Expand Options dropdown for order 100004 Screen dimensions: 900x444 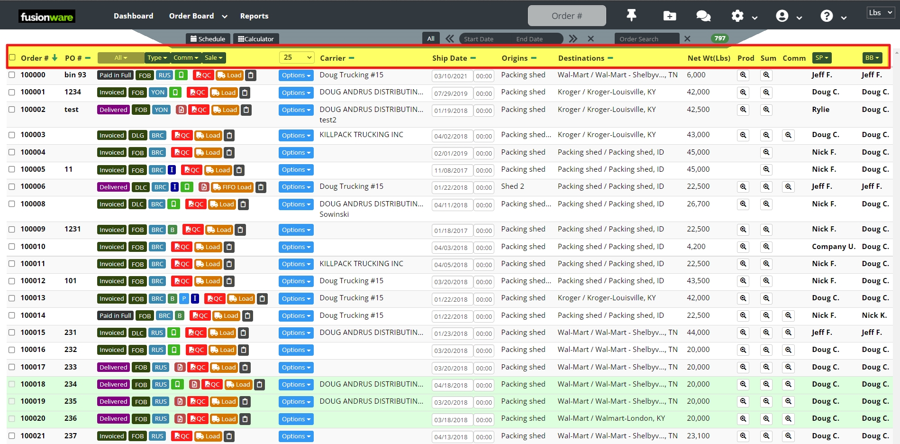pos(296,153)
